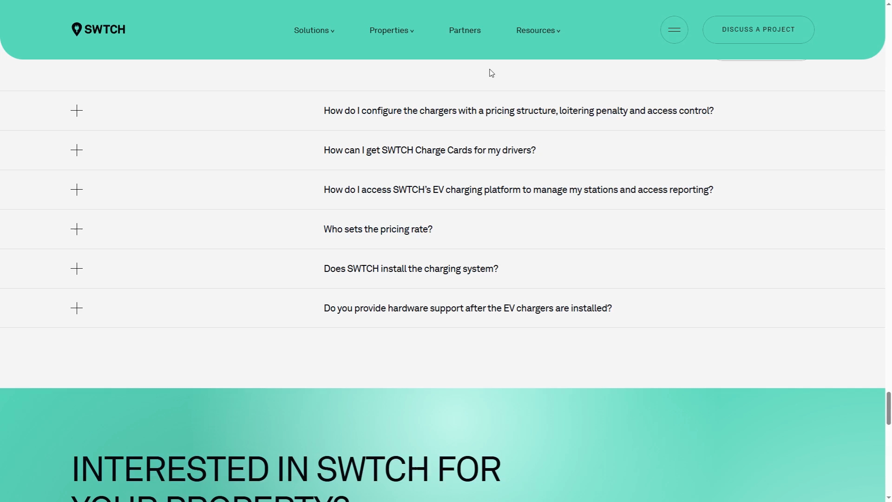Click plus icon beside install charging system question
The image size is (892, 502).
(77, 269)
